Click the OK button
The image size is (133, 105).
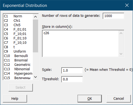(x=90, y=99)
